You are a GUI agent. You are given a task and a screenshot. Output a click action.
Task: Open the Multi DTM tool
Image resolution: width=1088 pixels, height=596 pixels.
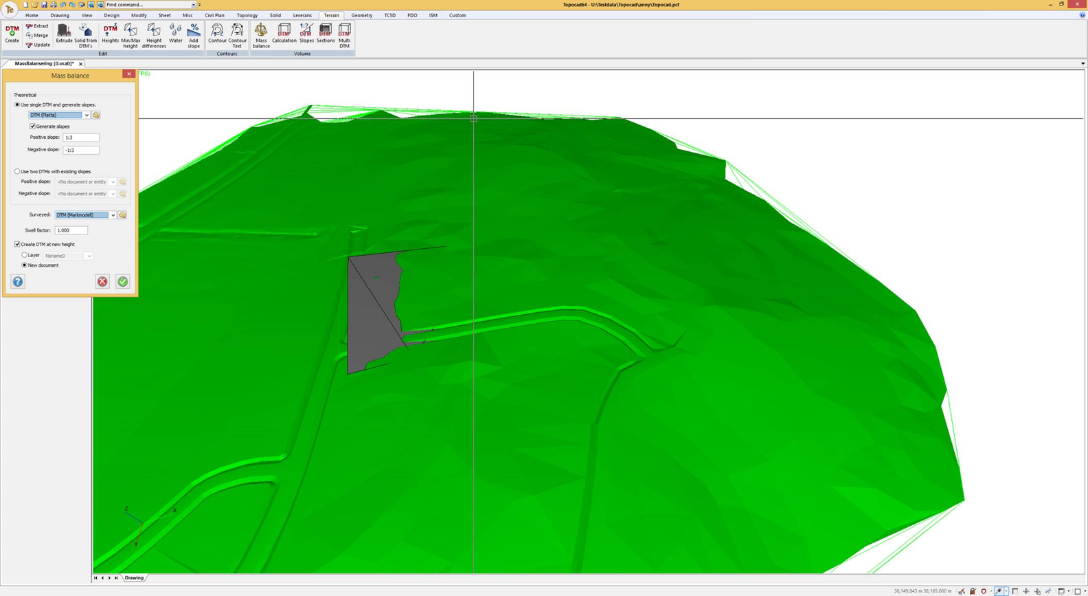[344, 34]
